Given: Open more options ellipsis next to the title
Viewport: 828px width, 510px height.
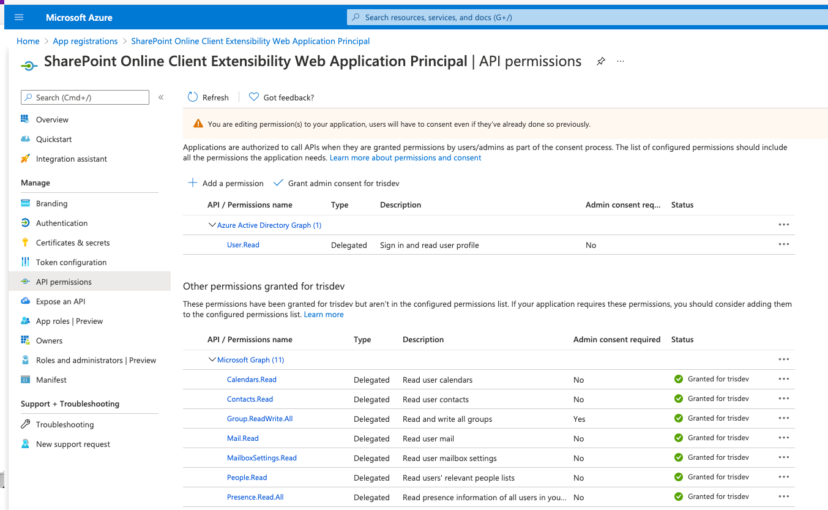Looking at the screenshot, I should coord(621,61).
